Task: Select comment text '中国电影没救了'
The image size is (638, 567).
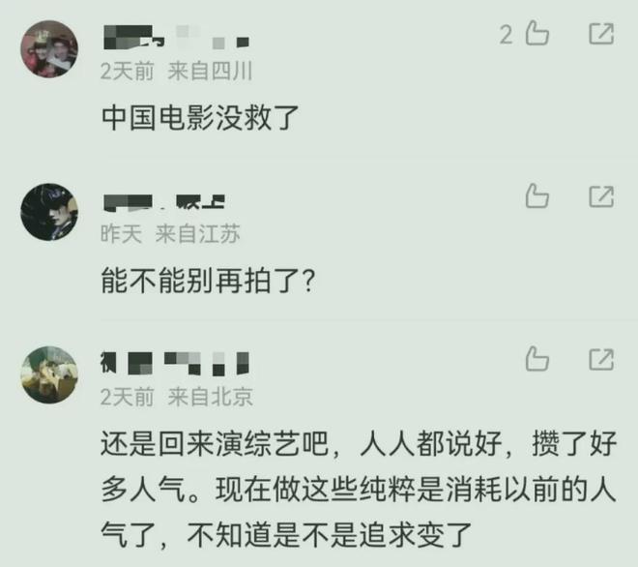Action: coord(201,118)
